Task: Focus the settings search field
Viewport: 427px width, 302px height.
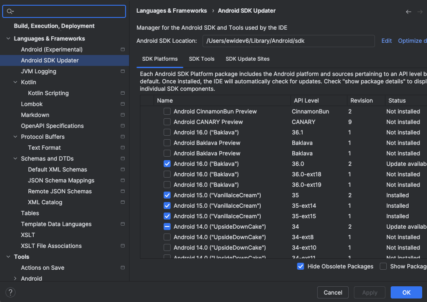Action: [64, 11]
